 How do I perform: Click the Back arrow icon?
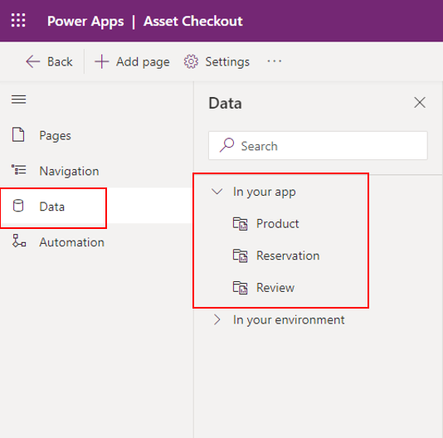click(33, 61)
